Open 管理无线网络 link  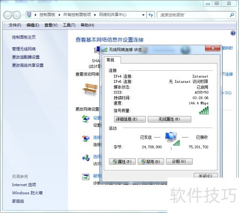point(24,49)
